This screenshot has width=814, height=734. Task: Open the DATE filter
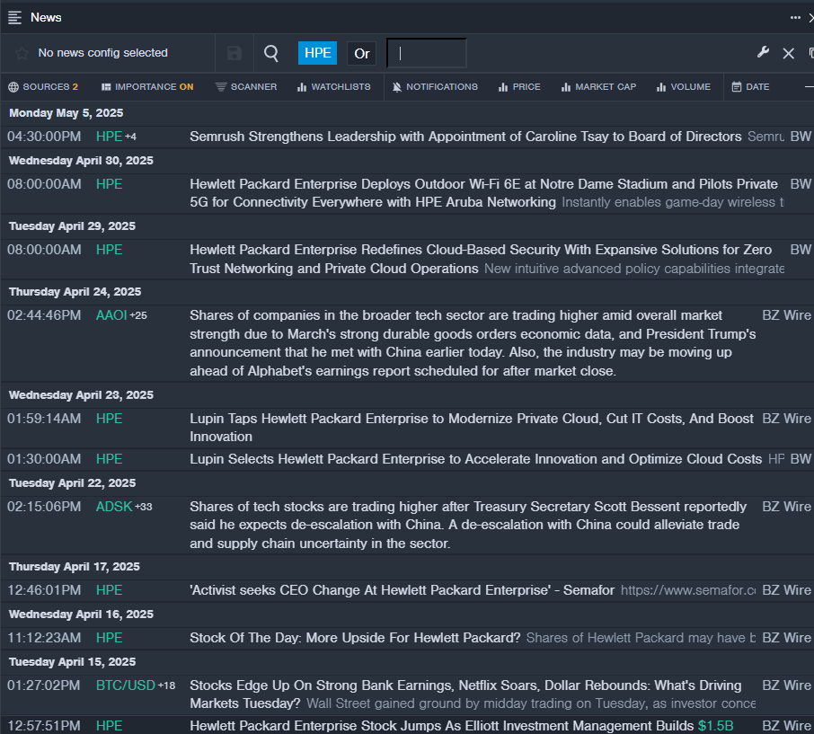[x=751, y=87]
